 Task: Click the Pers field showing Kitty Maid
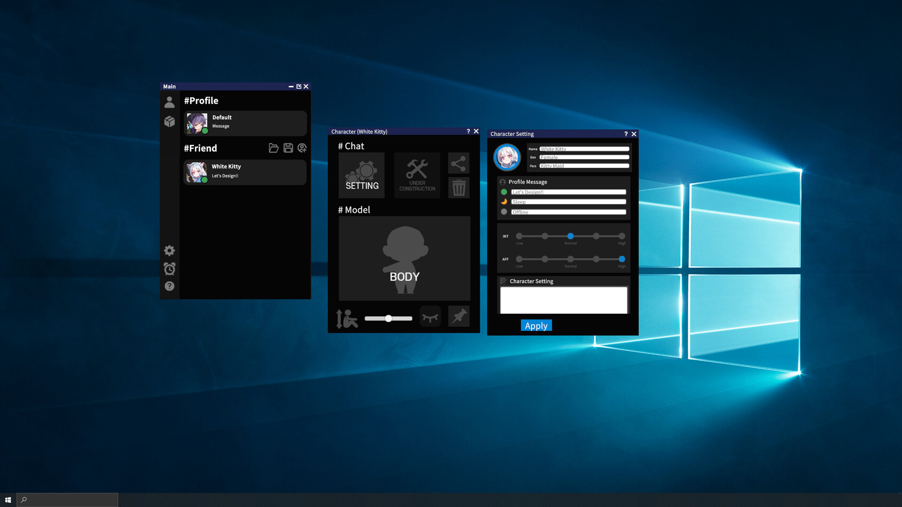(x=584, y=166)
